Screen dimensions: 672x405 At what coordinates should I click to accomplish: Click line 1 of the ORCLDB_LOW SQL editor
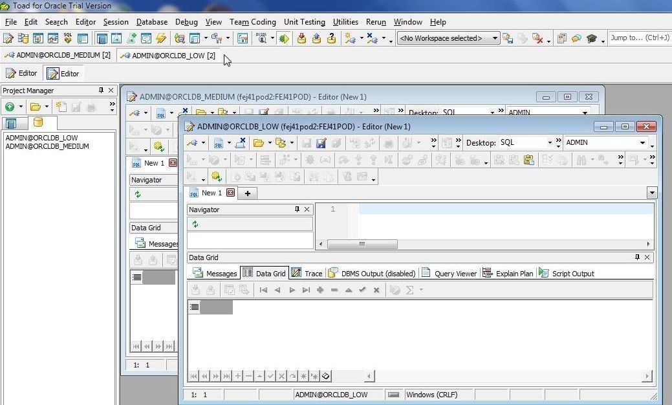tap(506, 209)
